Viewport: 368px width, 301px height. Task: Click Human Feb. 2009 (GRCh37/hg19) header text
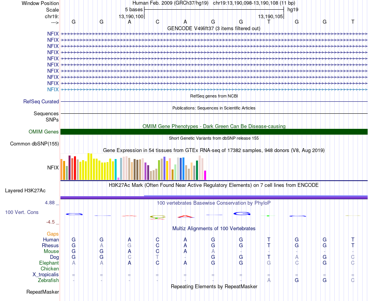[170, 3]
